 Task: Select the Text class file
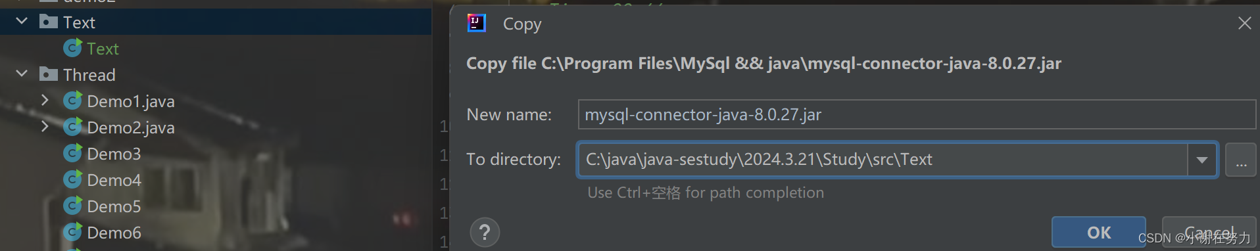click(x=103, y=49)
